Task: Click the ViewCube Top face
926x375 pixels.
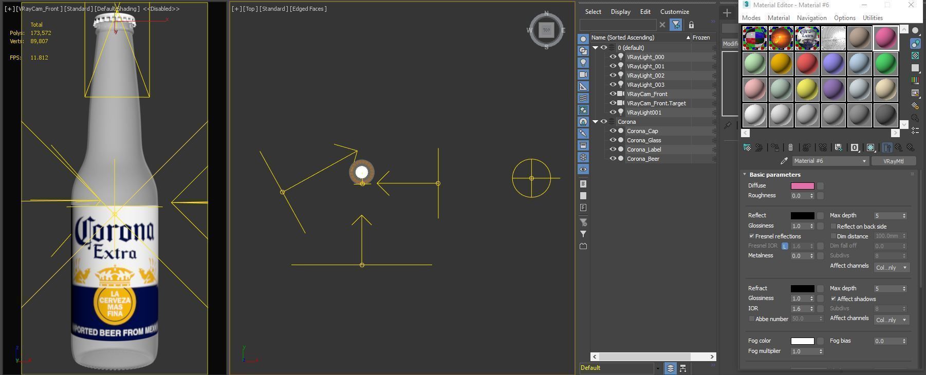Action: tap(546, 30)
